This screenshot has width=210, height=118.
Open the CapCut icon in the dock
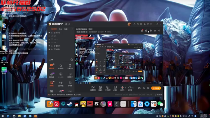pos(96,104)
